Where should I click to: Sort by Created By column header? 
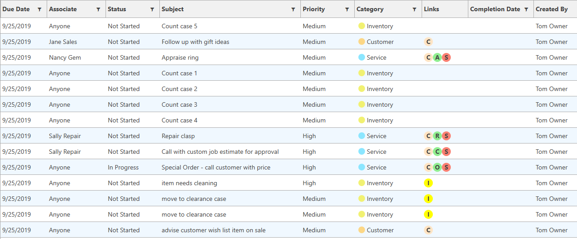point(551,9)
